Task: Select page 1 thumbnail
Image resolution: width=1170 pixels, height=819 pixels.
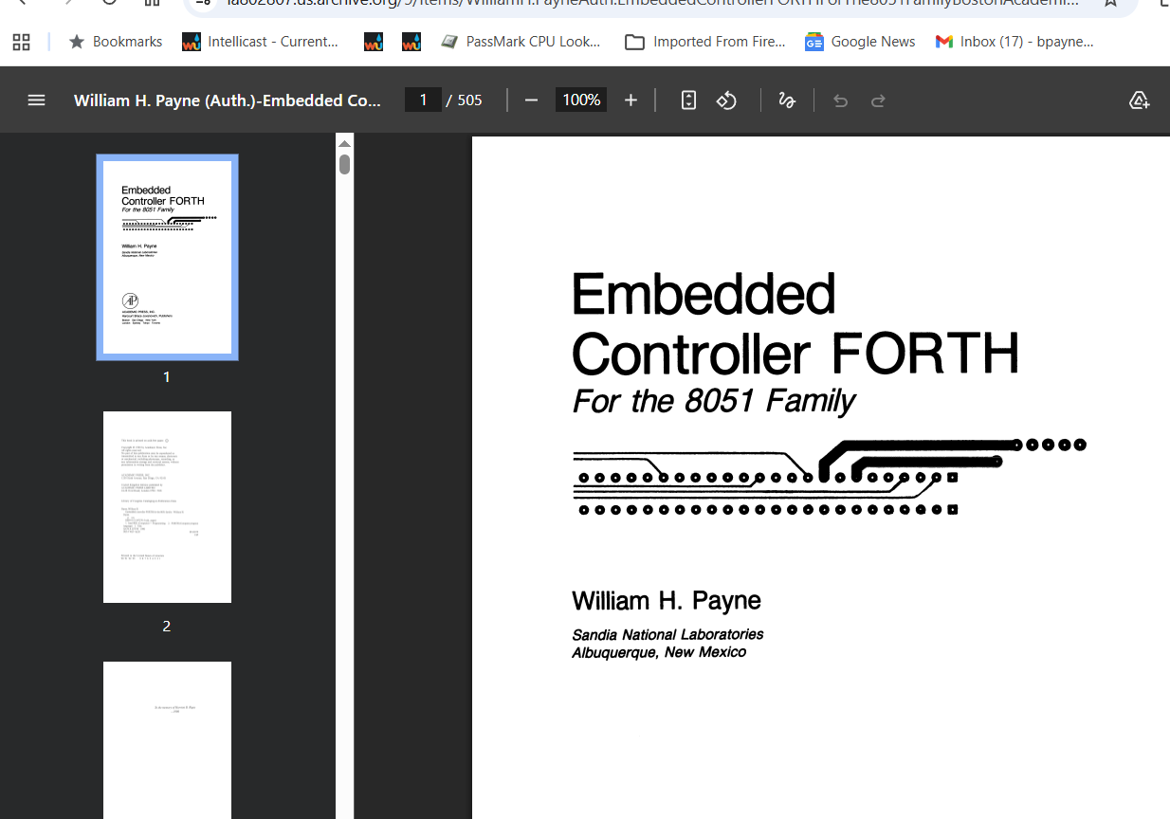Action: coord(167,258)
